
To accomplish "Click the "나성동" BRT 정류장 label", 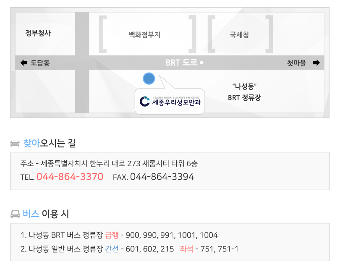I will [244, 92].
